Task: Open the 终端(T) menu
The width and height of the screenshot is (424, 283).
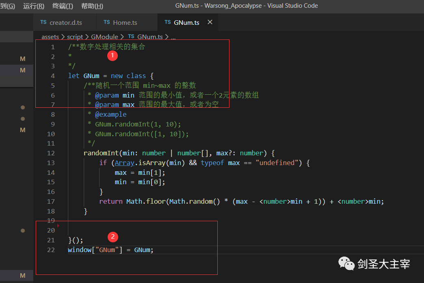Action: point(63,6)
